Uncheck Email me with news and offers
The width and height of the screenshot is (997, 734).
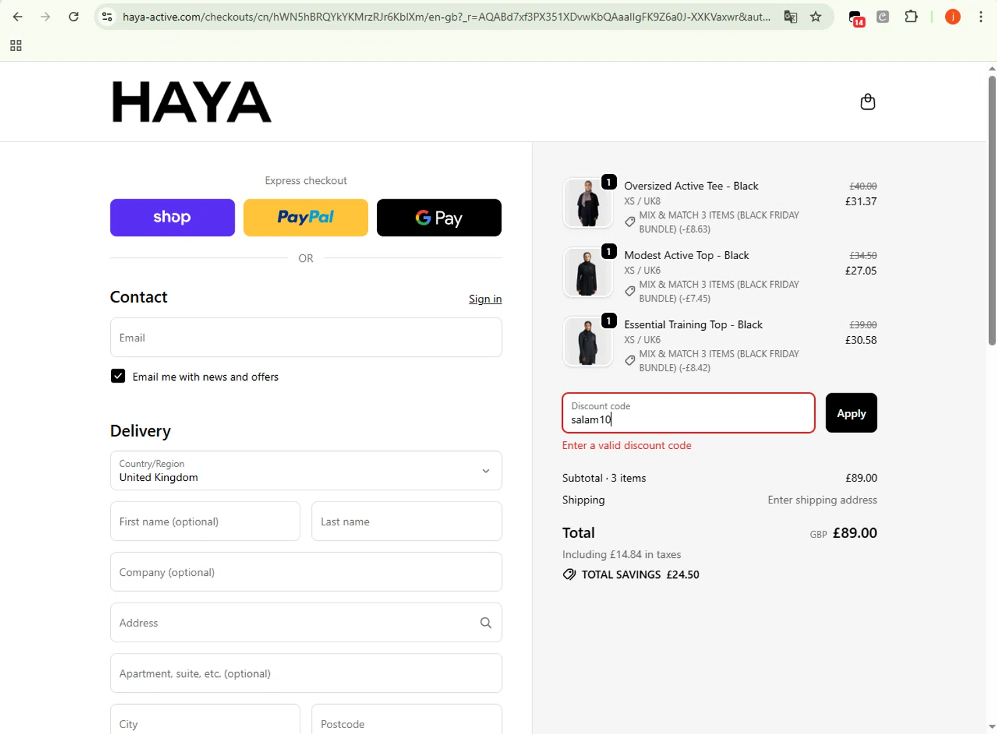pyautogui.click(x=118, y=376)
